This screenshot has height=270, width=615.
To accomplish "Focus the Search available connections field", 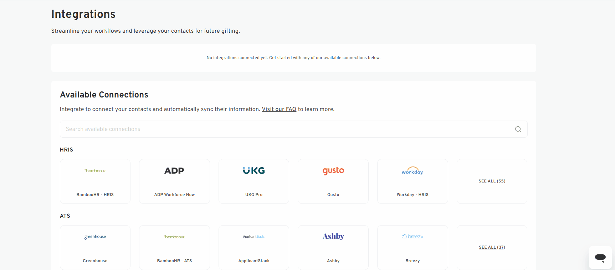I will pos(294,129).
